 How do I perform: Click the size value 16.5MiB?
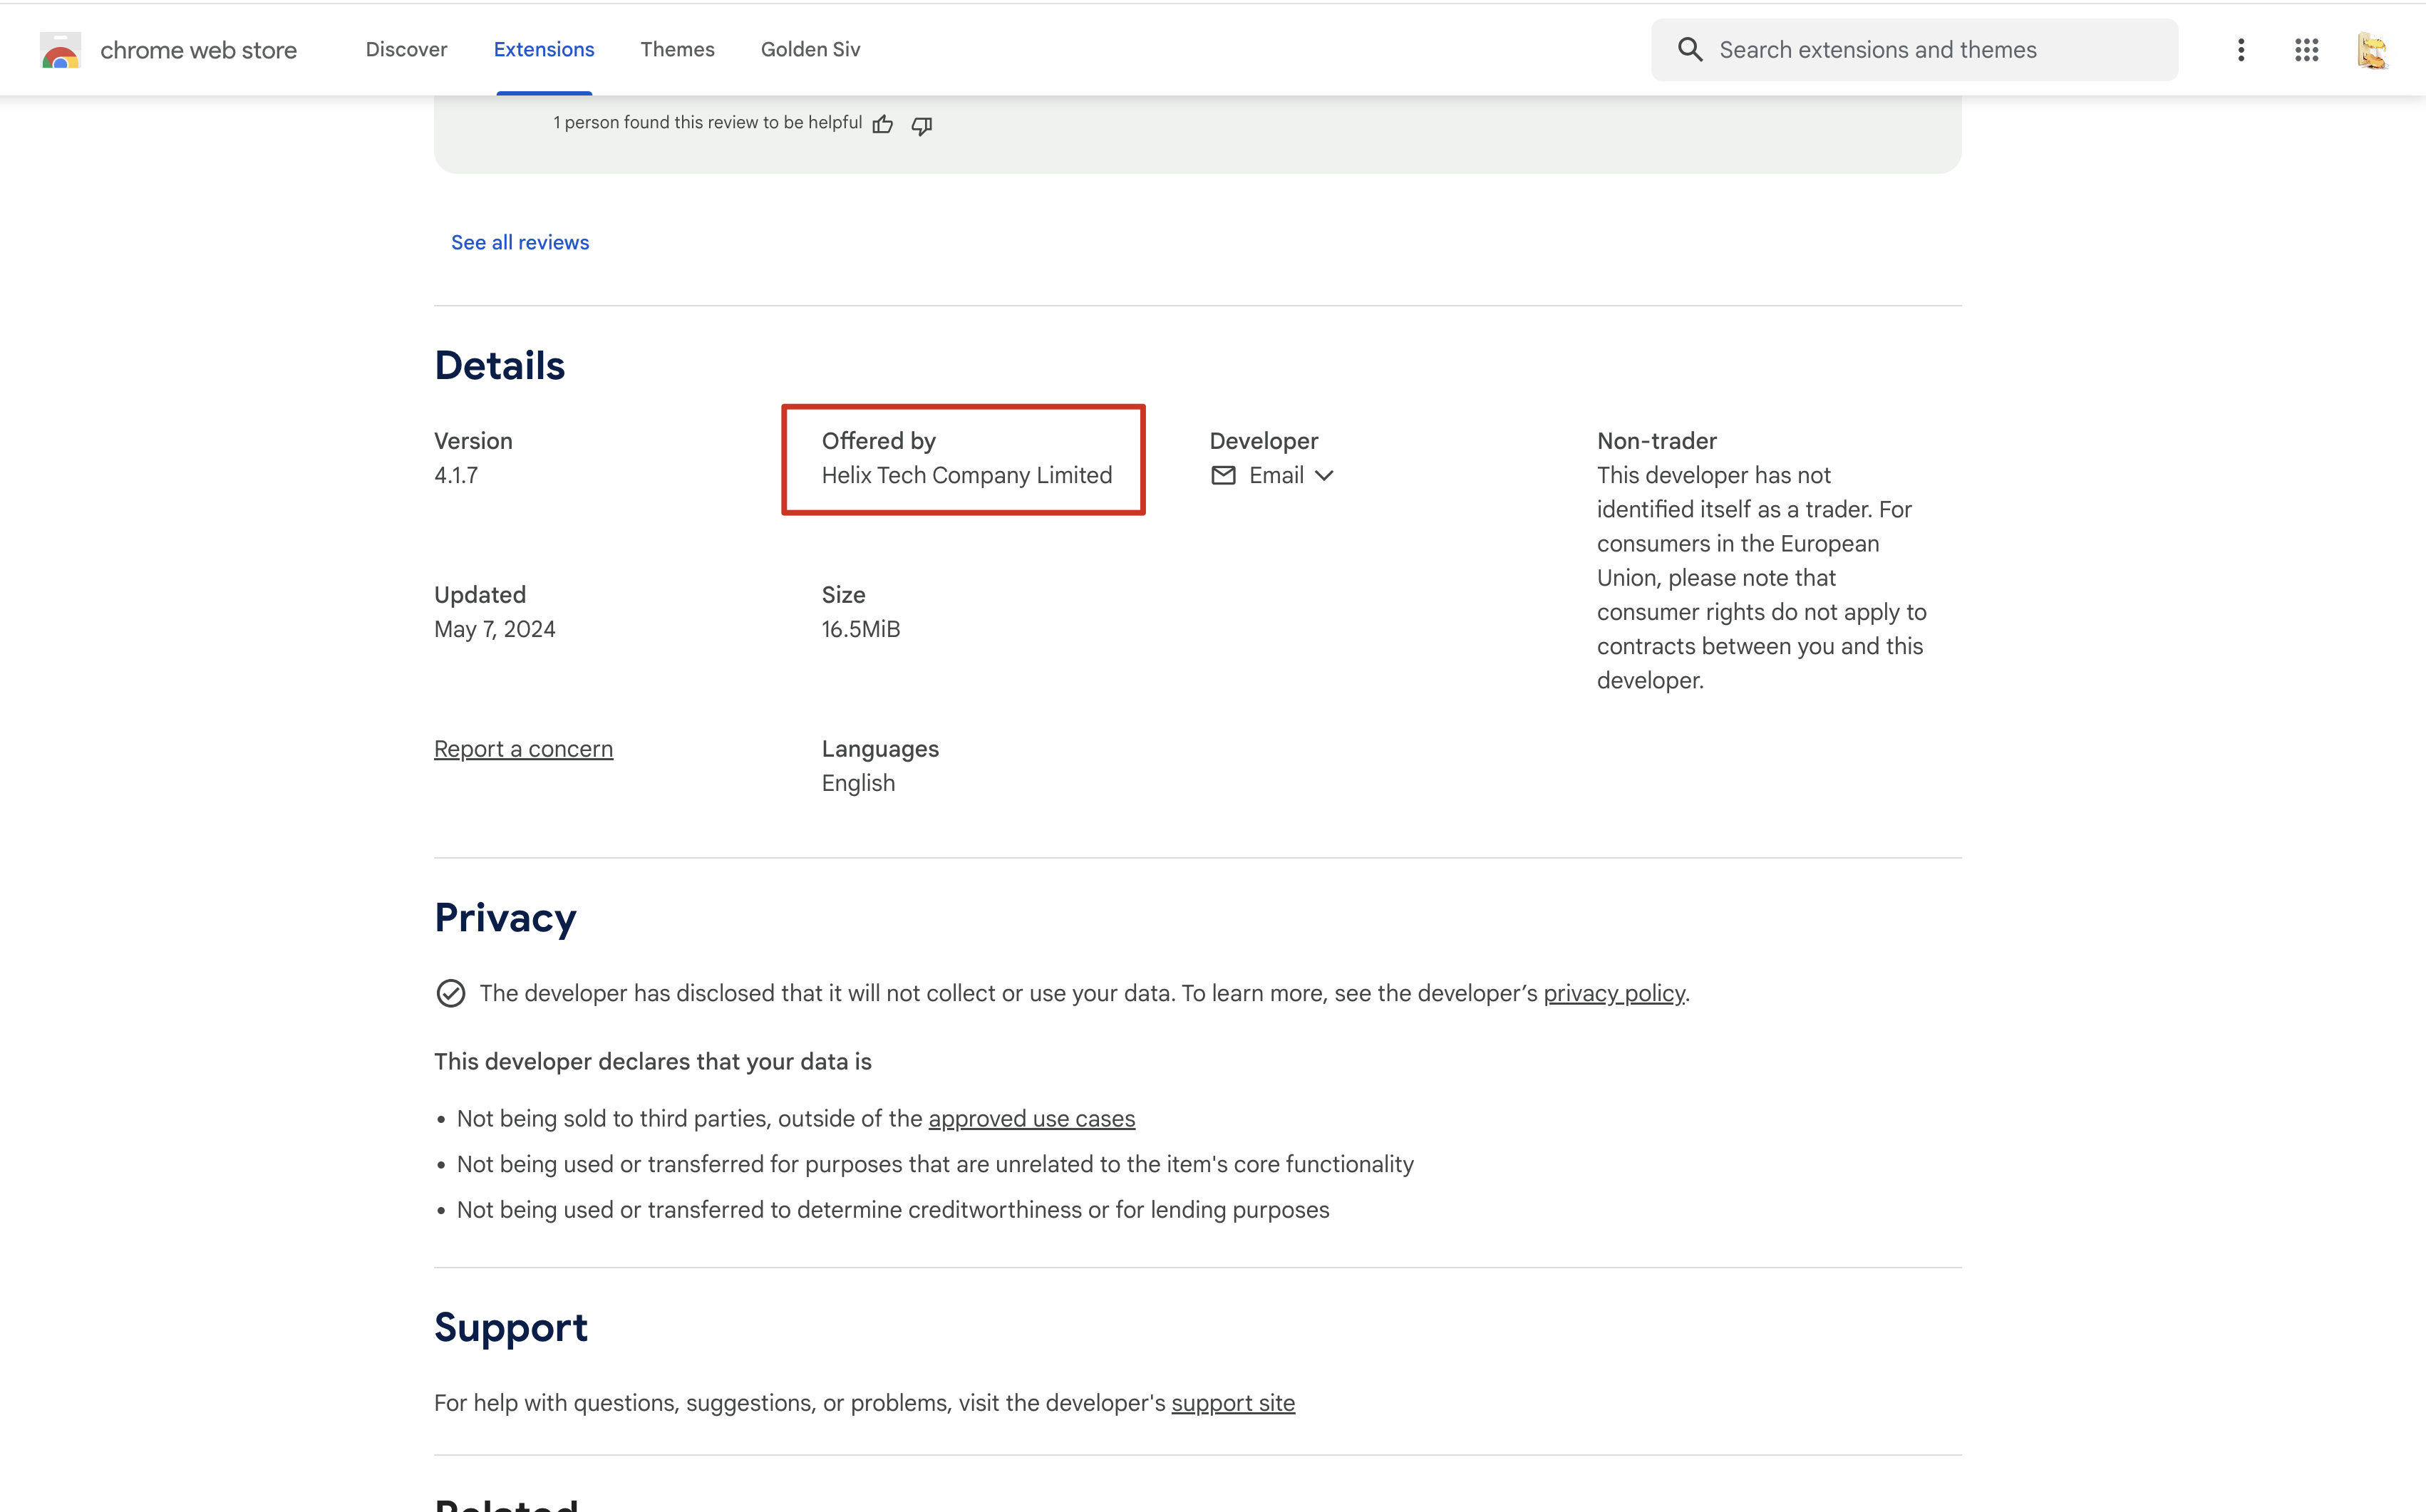[860, 629]
